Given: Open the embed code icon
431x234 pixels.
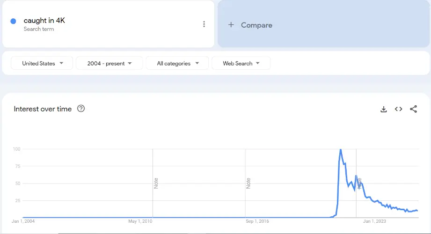Looking at the screenshot, I should pyautogui.click(x=398, y=109).
